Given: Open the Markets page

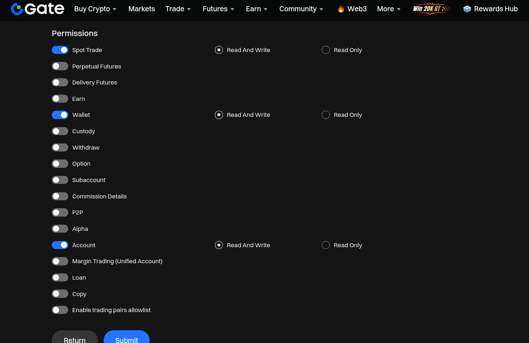Looking at the screenshot, I should tap(142, 9).
